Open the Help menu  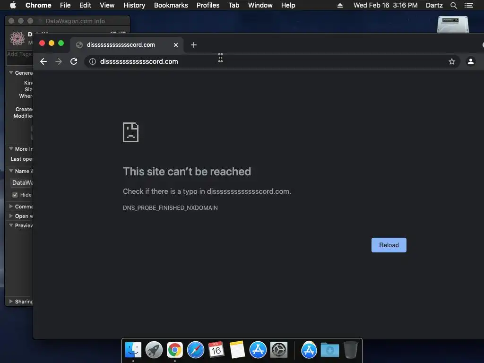(x=288, y=5)
